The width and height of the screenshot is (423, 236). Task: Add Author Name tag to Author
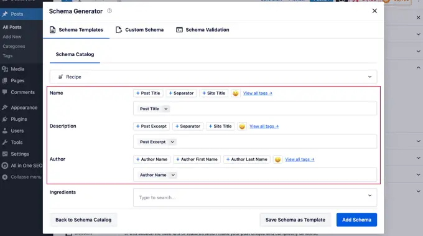[152, 159]
